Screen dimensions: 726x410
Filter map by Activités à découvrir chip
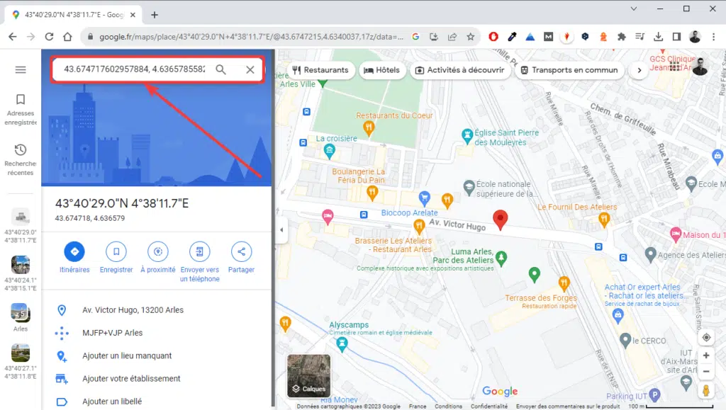[459, 70]
